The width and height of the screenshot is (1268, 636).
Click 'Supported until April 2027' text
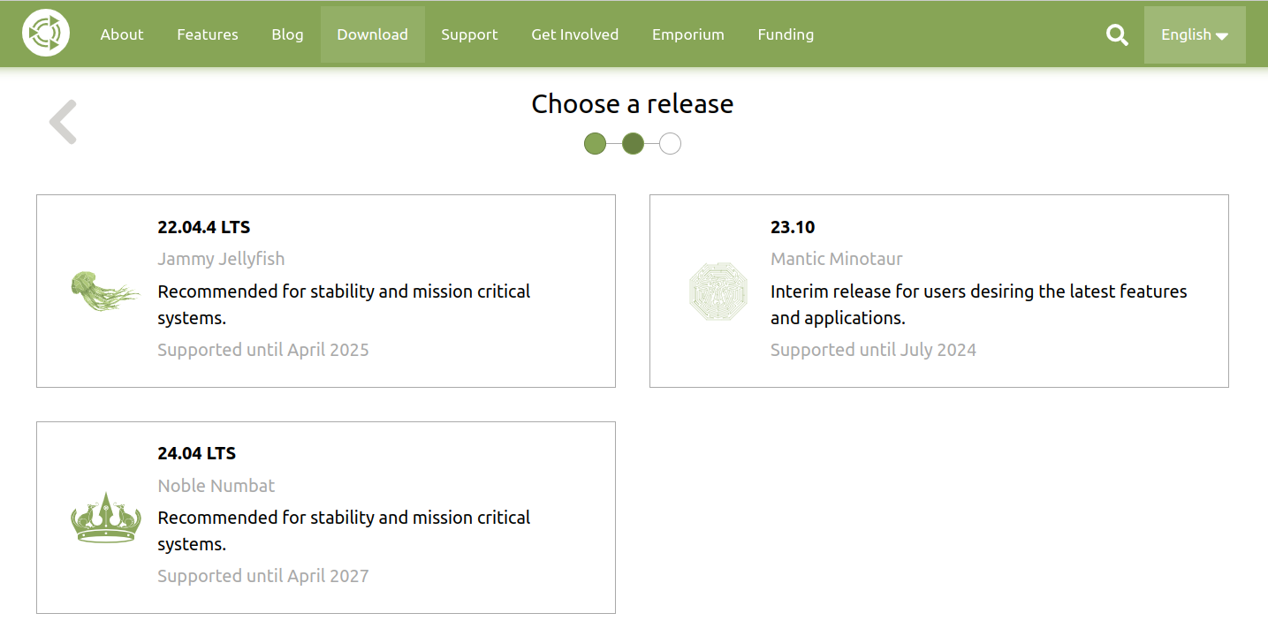click(x=263, y=576)
